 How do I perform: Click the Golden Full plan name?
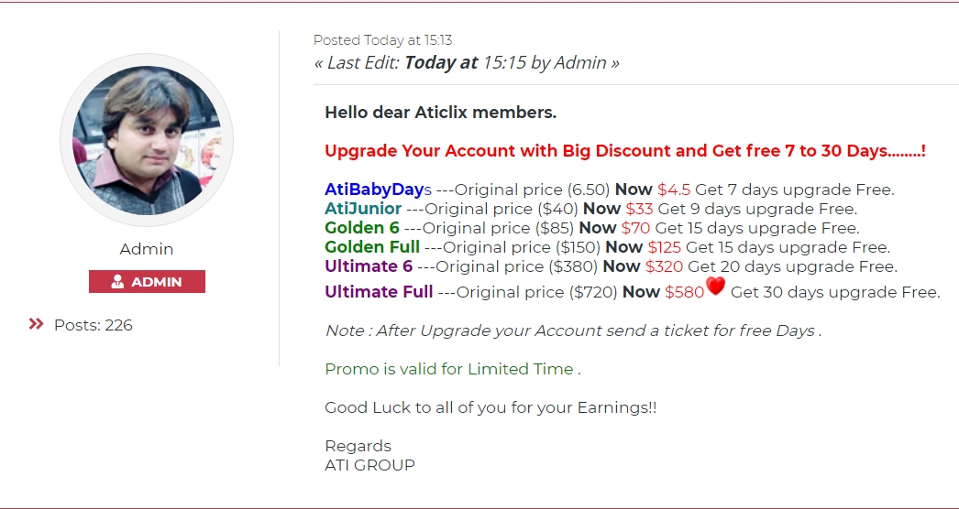tap(372, 247)
